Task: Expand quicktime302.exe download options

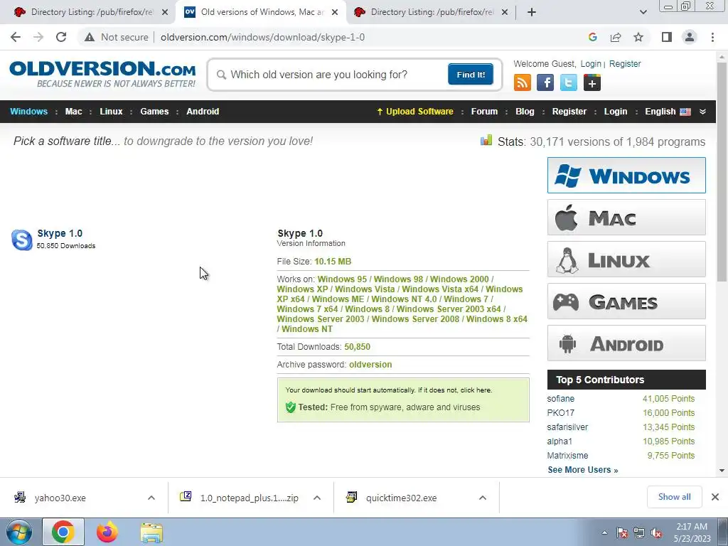Action: 483,498
